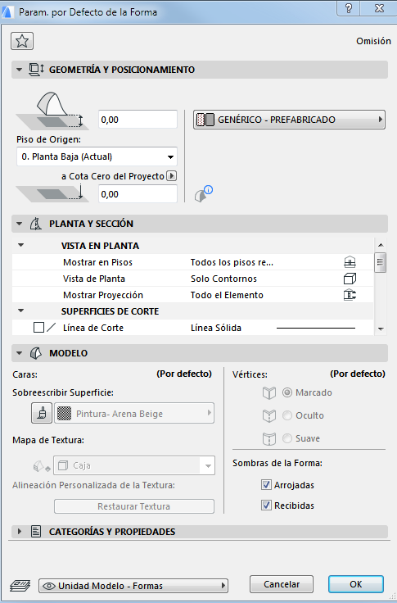
Task: Open Favorites via the star icon
Action: 22,41
